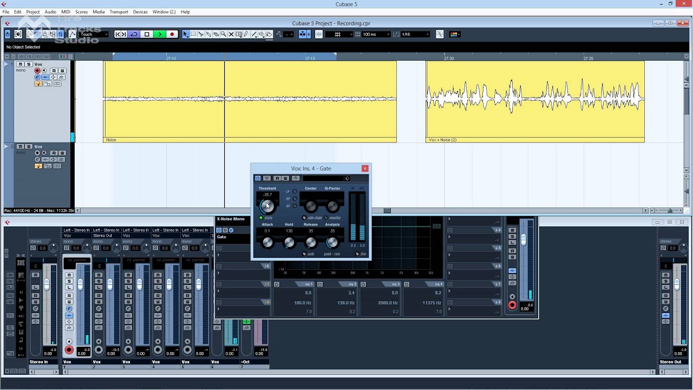The image size is (693, 390).
Task: Open quantize dropdown showing 1/16
Action: (415, 34)
